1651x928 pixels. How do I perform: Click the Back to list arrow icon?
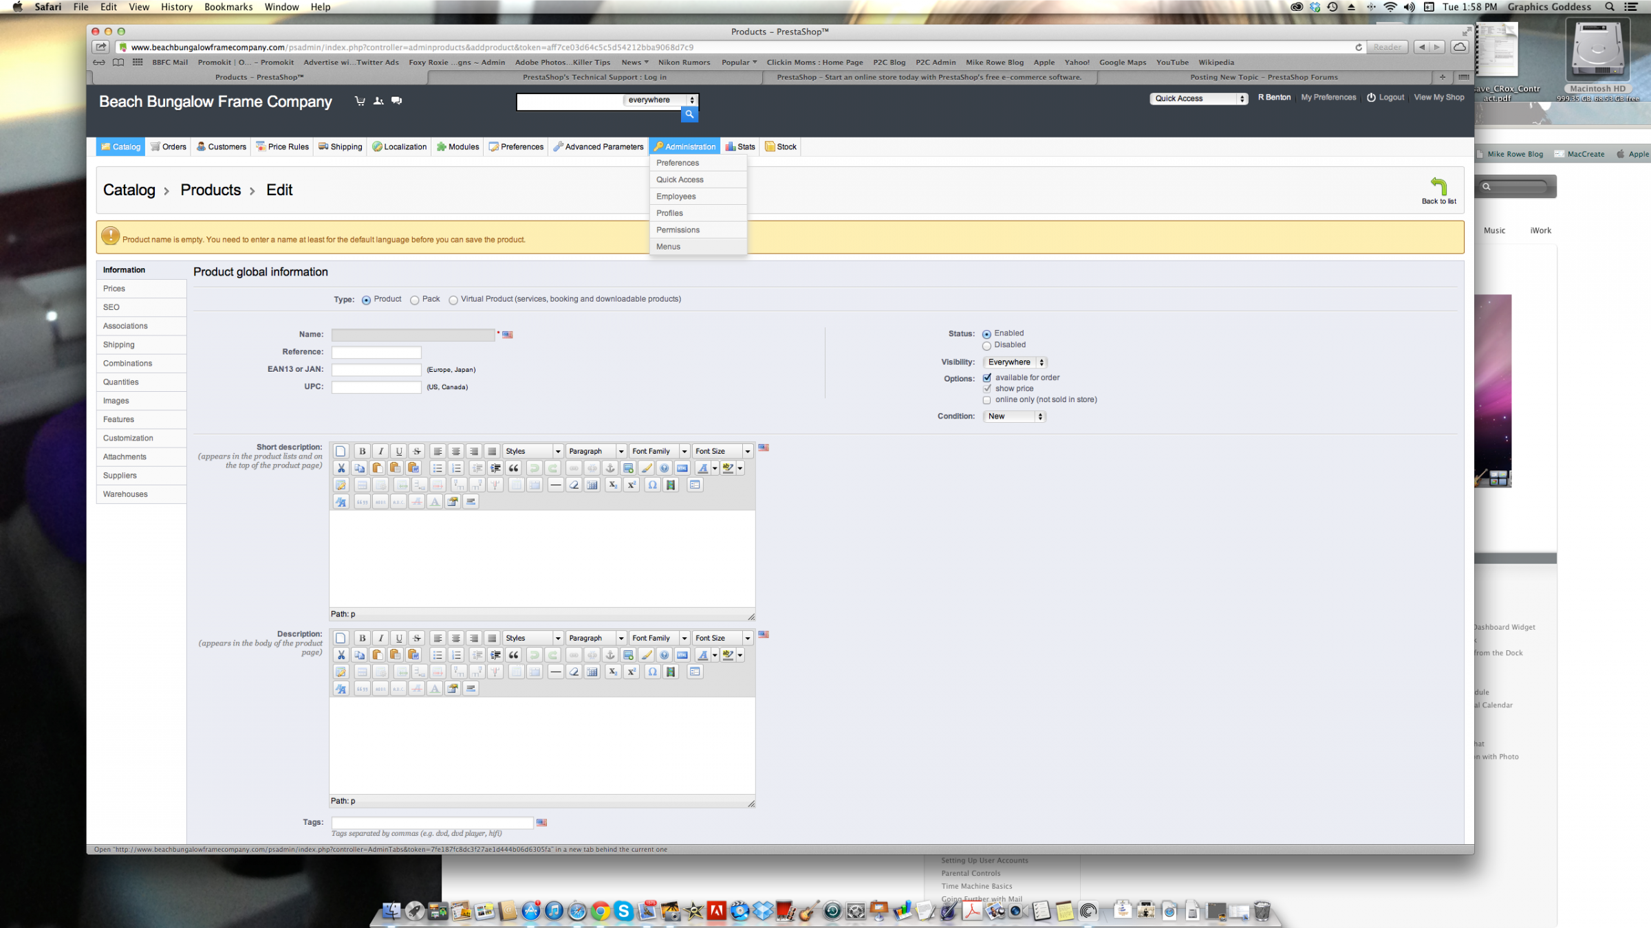pos(1438,186)
